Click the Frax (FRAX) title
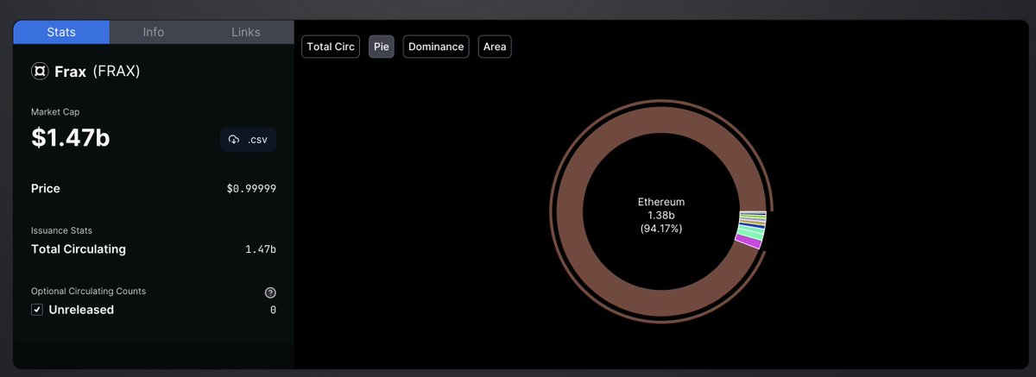The width and height of the screenshot is (1036, 377). [x=98, y=72]
